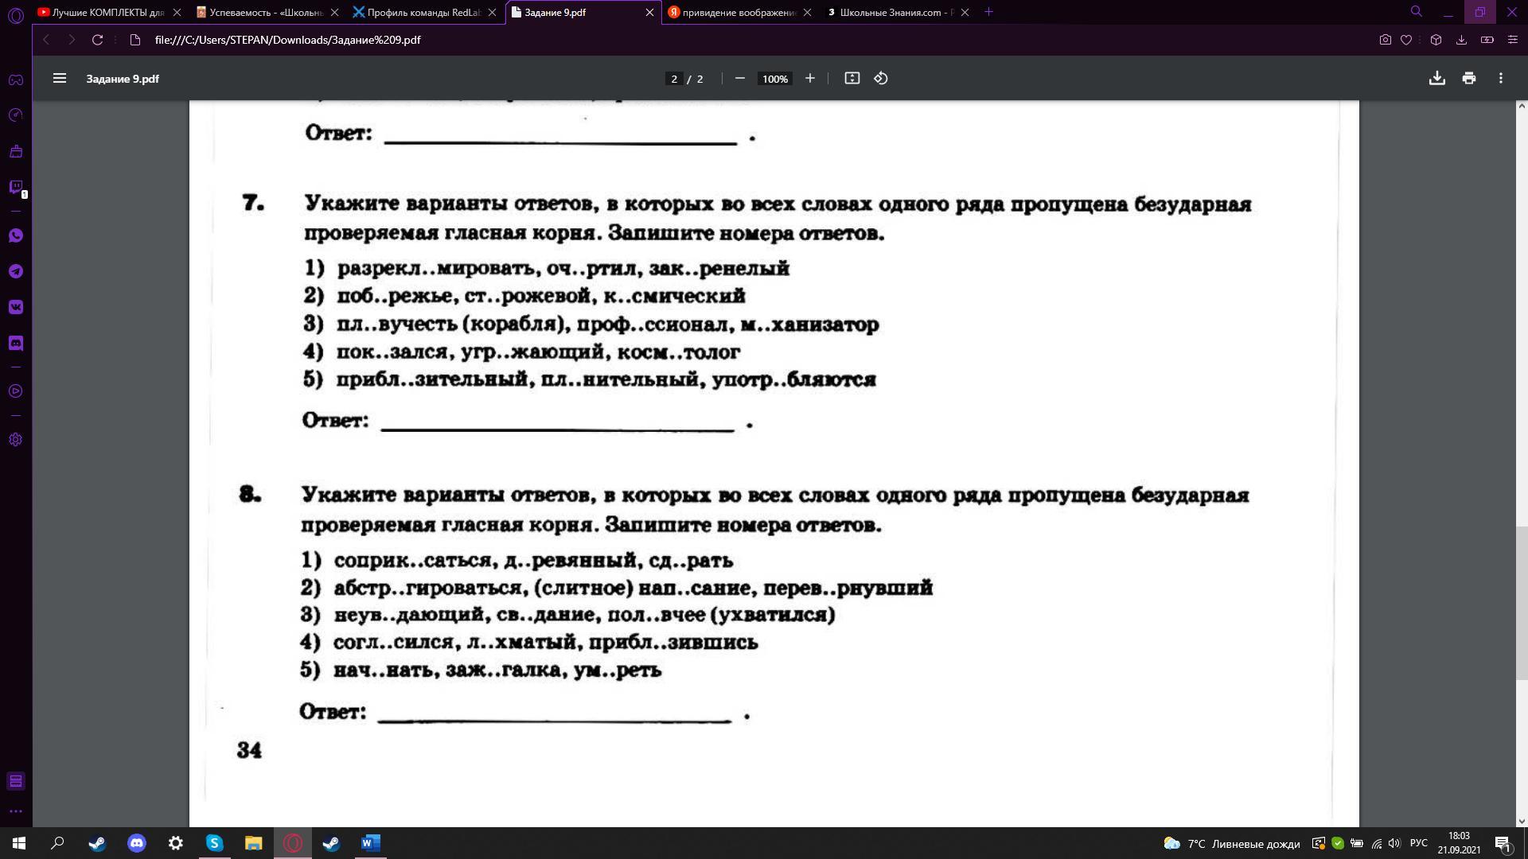The image size is (1528, 859).
Task: Open File Explorer from the taskbar
Action: click(253, 843)
